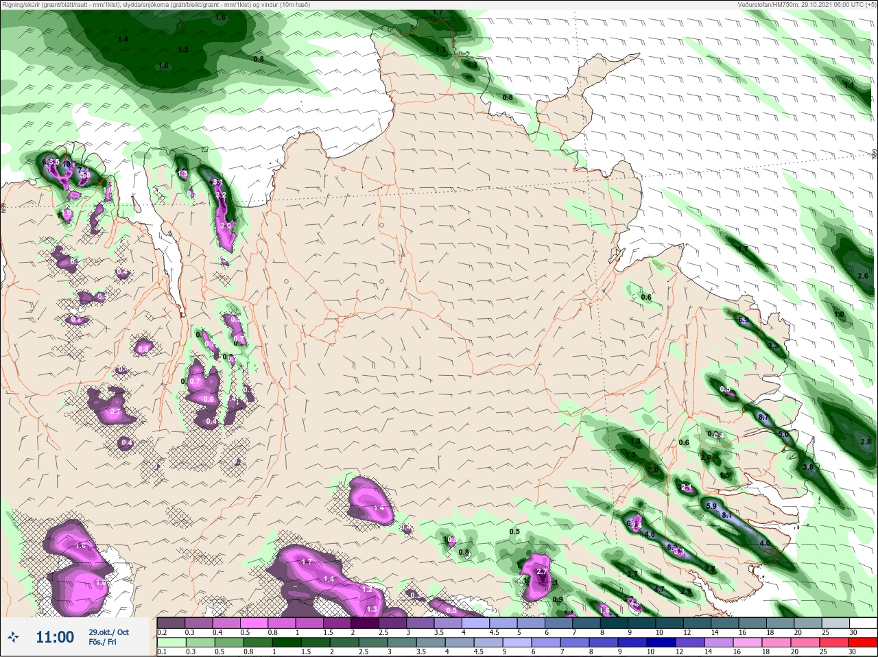The height and width of the screenshot is (657, 878).
Task: Click the 0.2 label on the upper legend scale
Action: 162,632
